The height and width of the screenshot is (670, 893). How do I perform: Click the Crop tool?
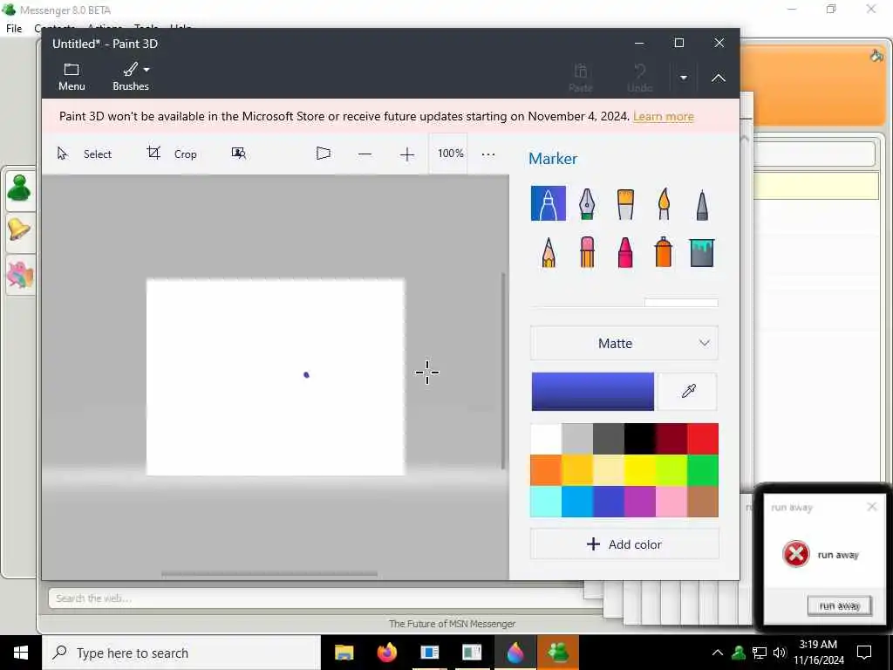point(172,154)
